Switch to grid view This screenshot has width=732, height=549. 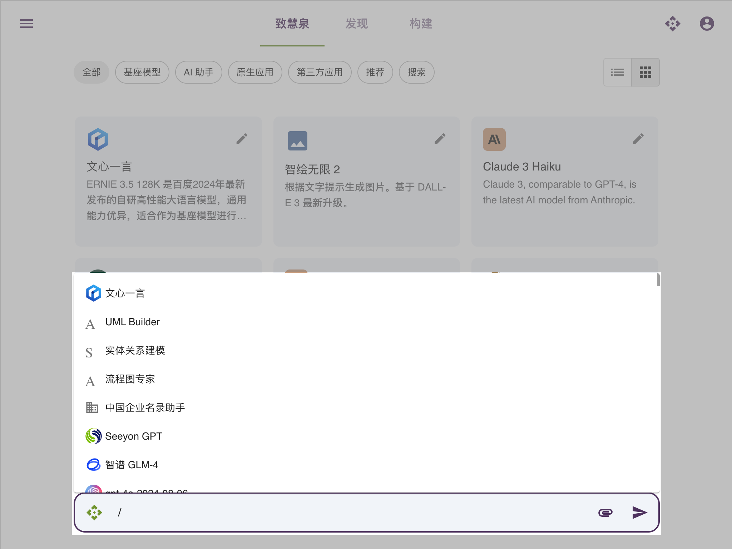coord(646,72)
